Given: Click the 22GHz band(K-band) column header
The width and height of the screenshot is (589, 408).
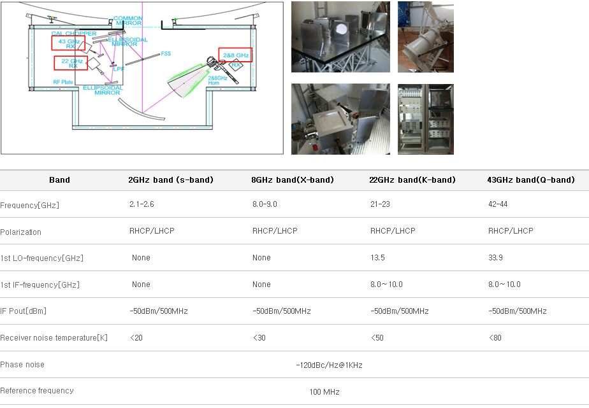Looking at the screenshot, I should [412, 180].
